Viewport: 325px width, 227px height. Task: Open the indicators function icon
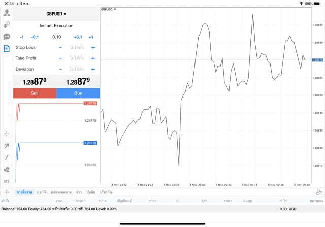[x=7, y=157]
